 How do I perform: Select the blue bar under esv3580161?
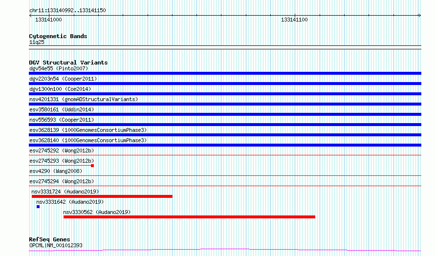(225, 114)
